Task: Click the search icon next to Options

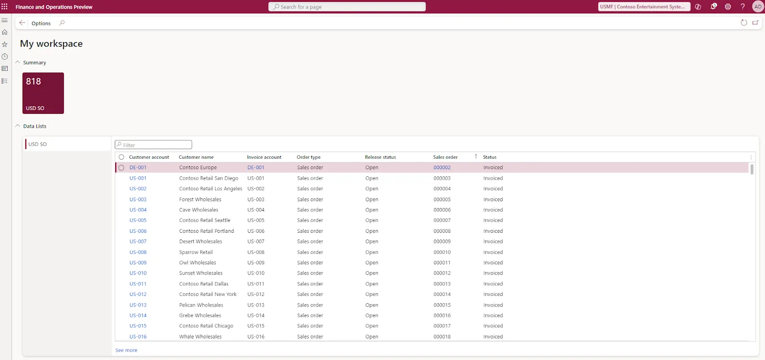Action: click(62, 23)
